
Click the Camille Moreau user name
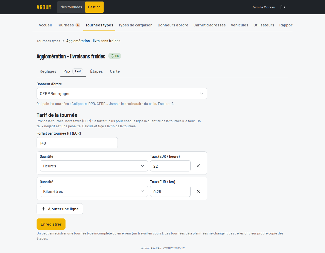pos(263,7)
